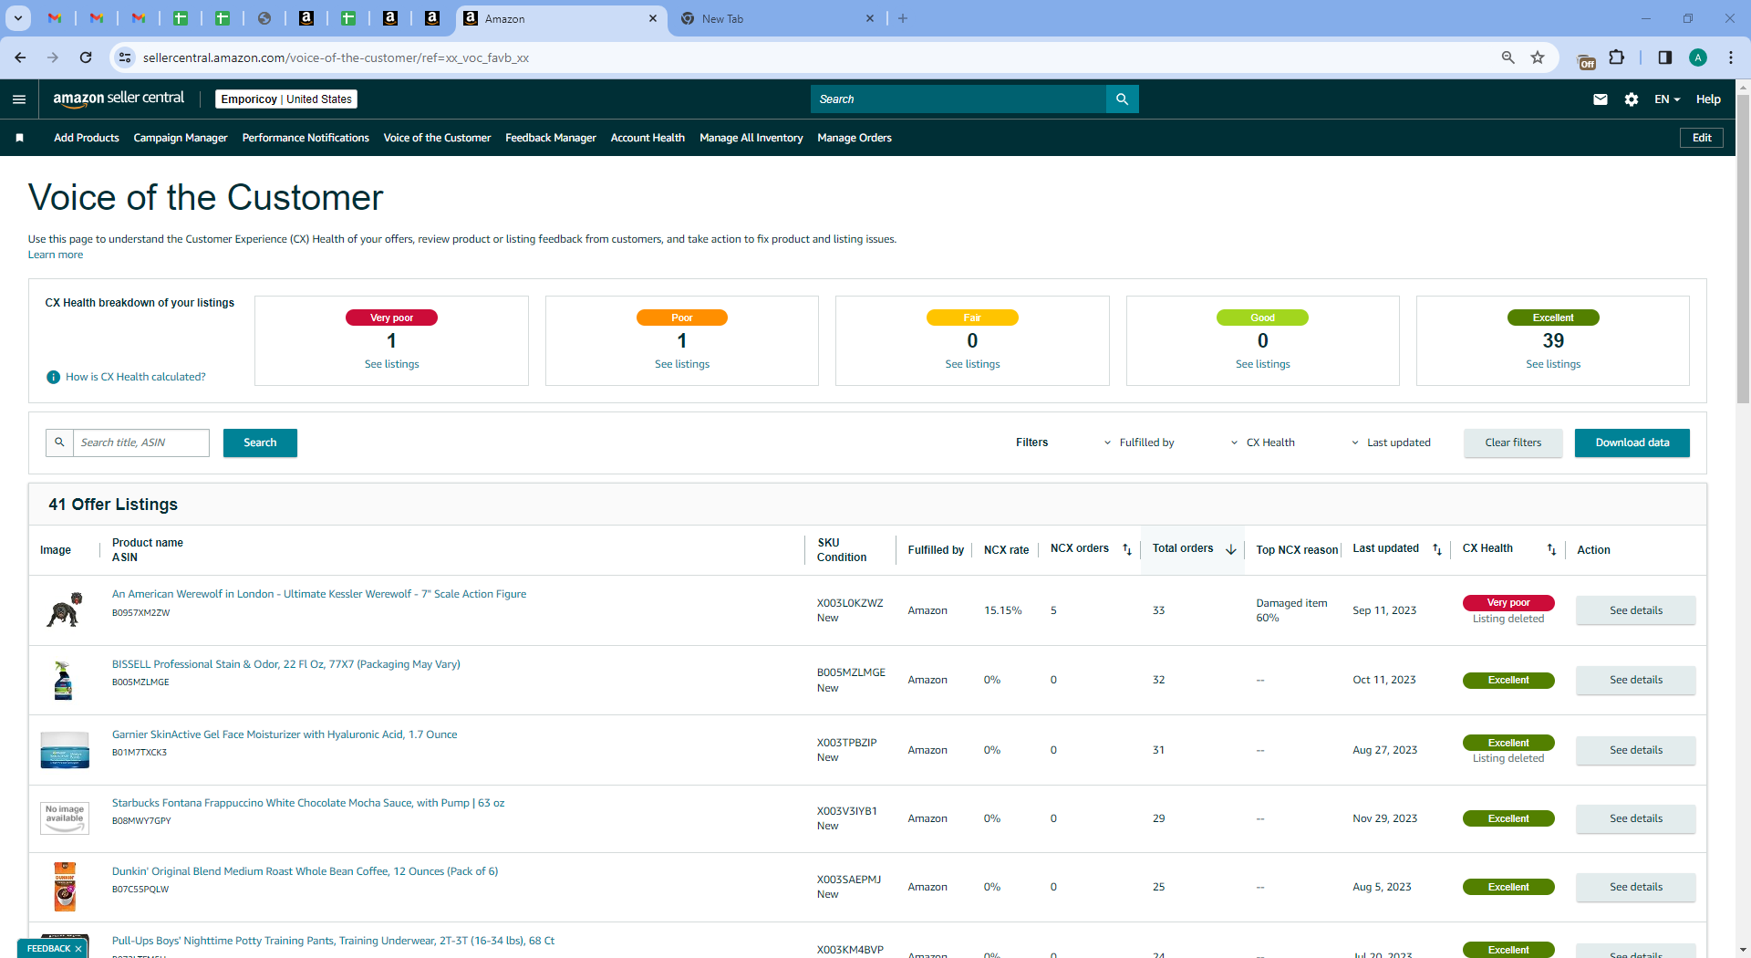Click the browser back arrow
This screenshot has width=1751, height=958.
[x=20, y=57]
